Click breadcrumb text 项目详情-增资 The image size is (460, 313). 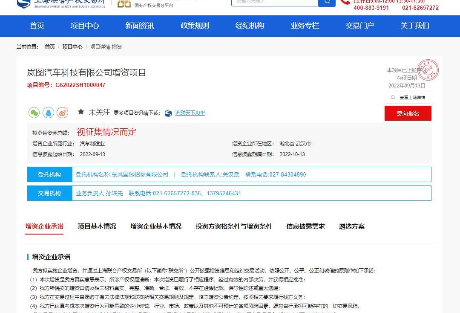(106, 46)
